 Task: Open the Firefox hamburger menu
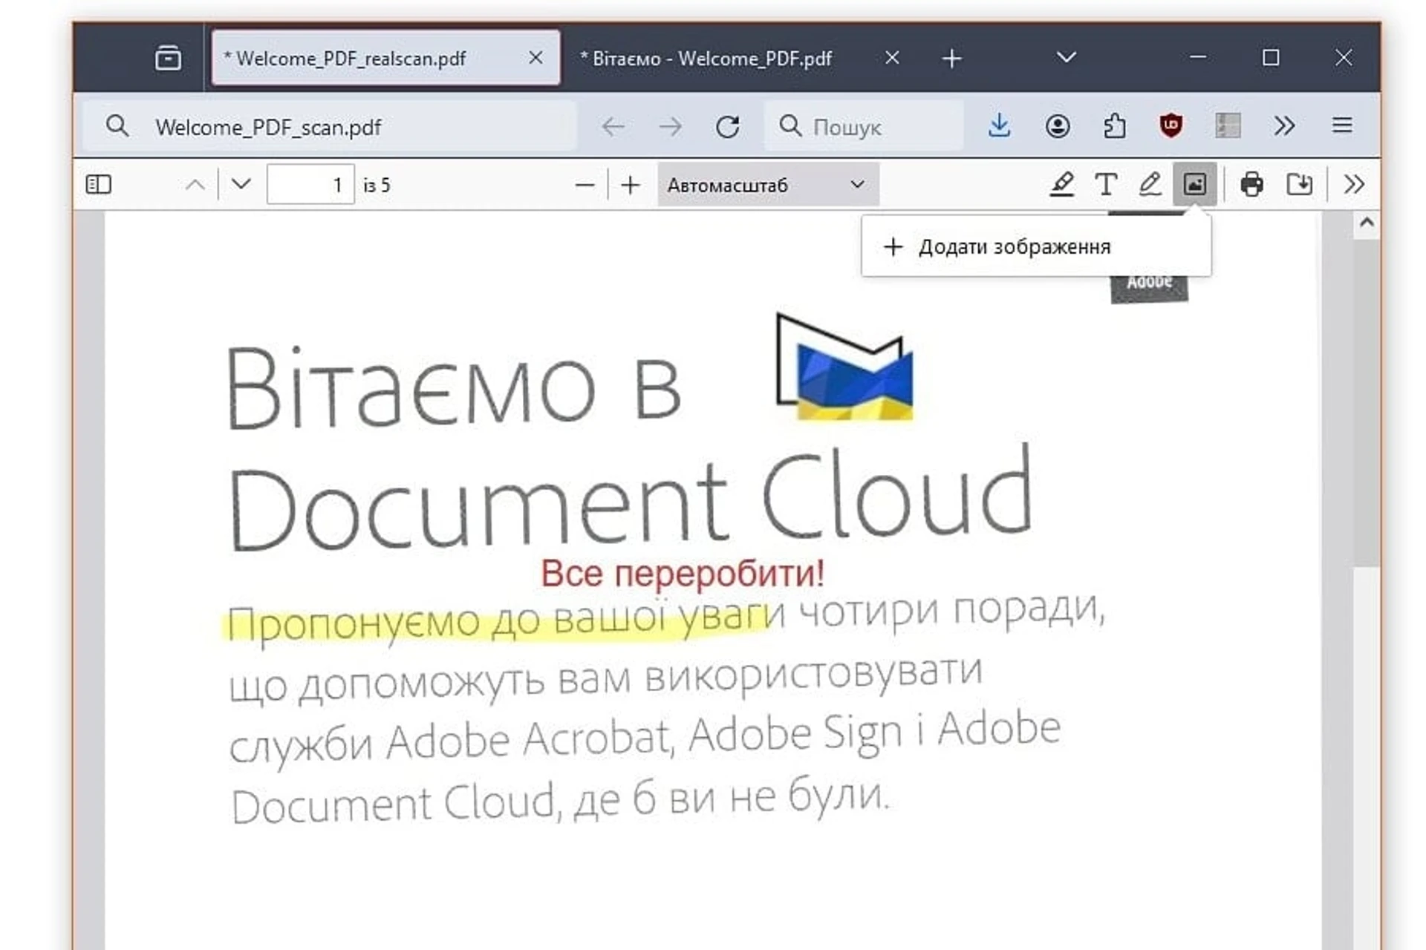coord(1342,125)
